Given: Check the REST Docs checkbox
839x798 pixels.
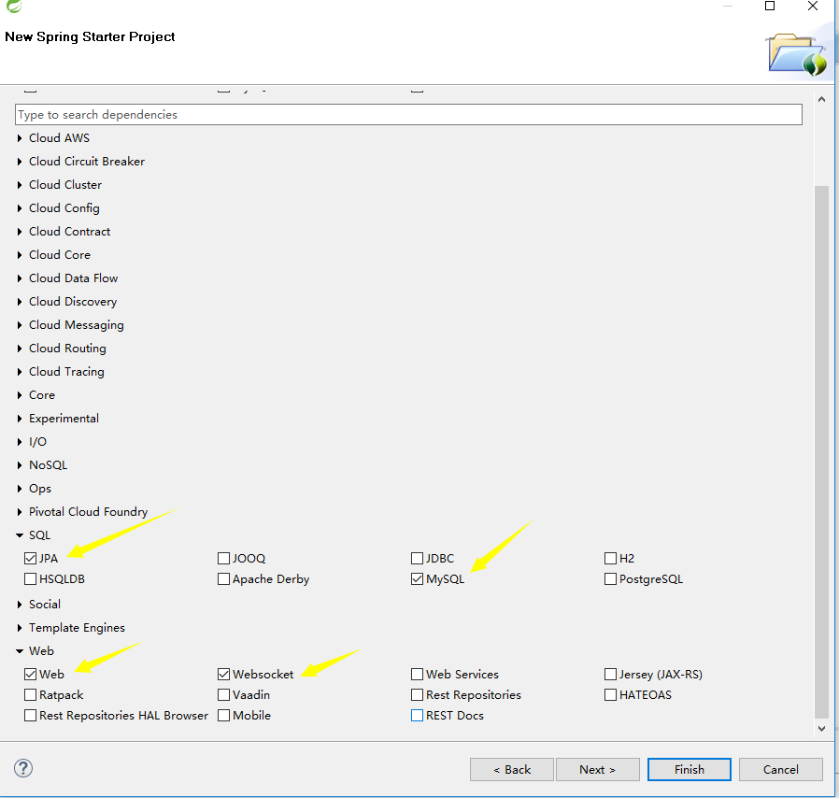Looking at the screenshot, I should pos(417,716).
